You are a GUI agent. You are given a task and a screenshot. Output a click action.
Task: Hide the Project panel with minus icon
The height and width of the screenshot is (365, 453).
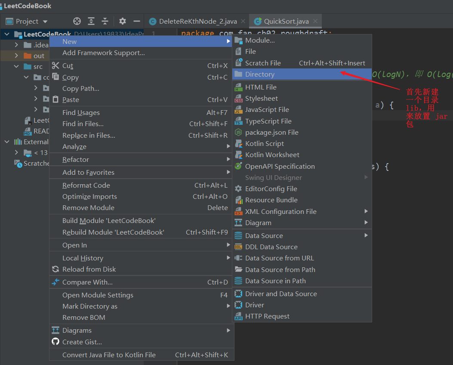click(x=137, y=21)
